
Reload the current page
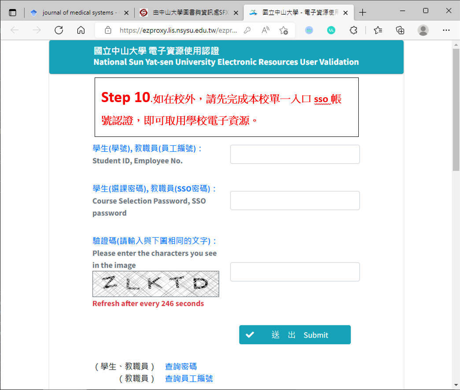[59, 30]
